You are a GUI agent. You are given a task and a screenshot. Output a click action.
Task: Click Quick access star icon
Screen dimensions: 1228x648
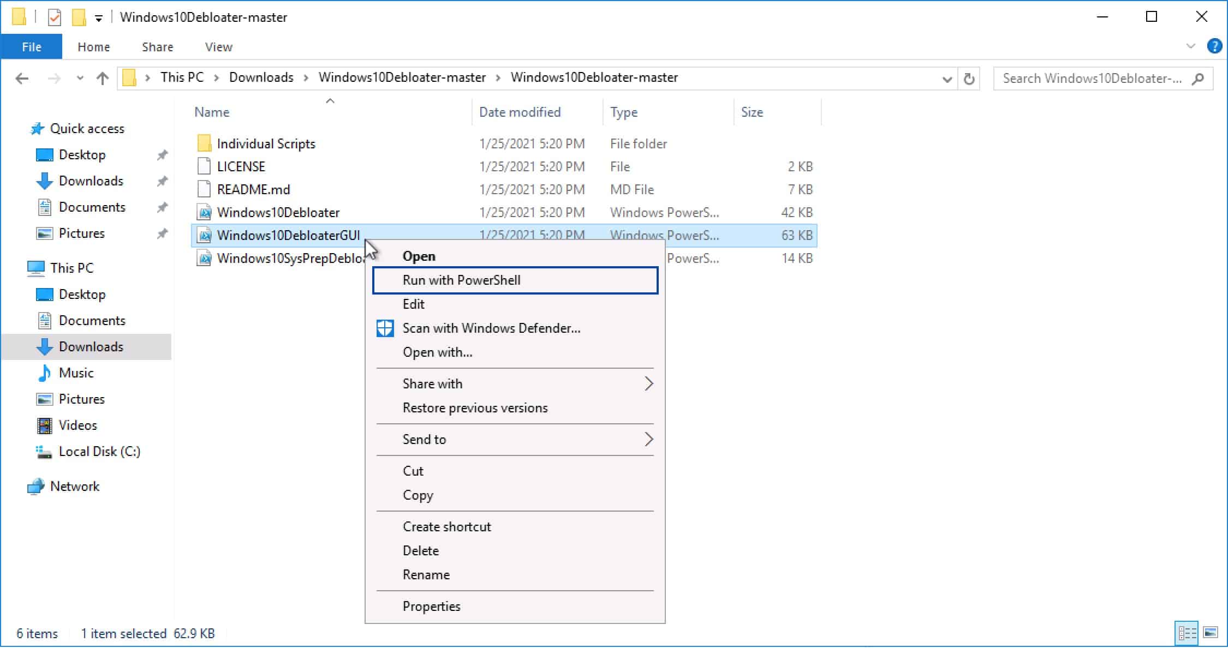click(37, 129)
